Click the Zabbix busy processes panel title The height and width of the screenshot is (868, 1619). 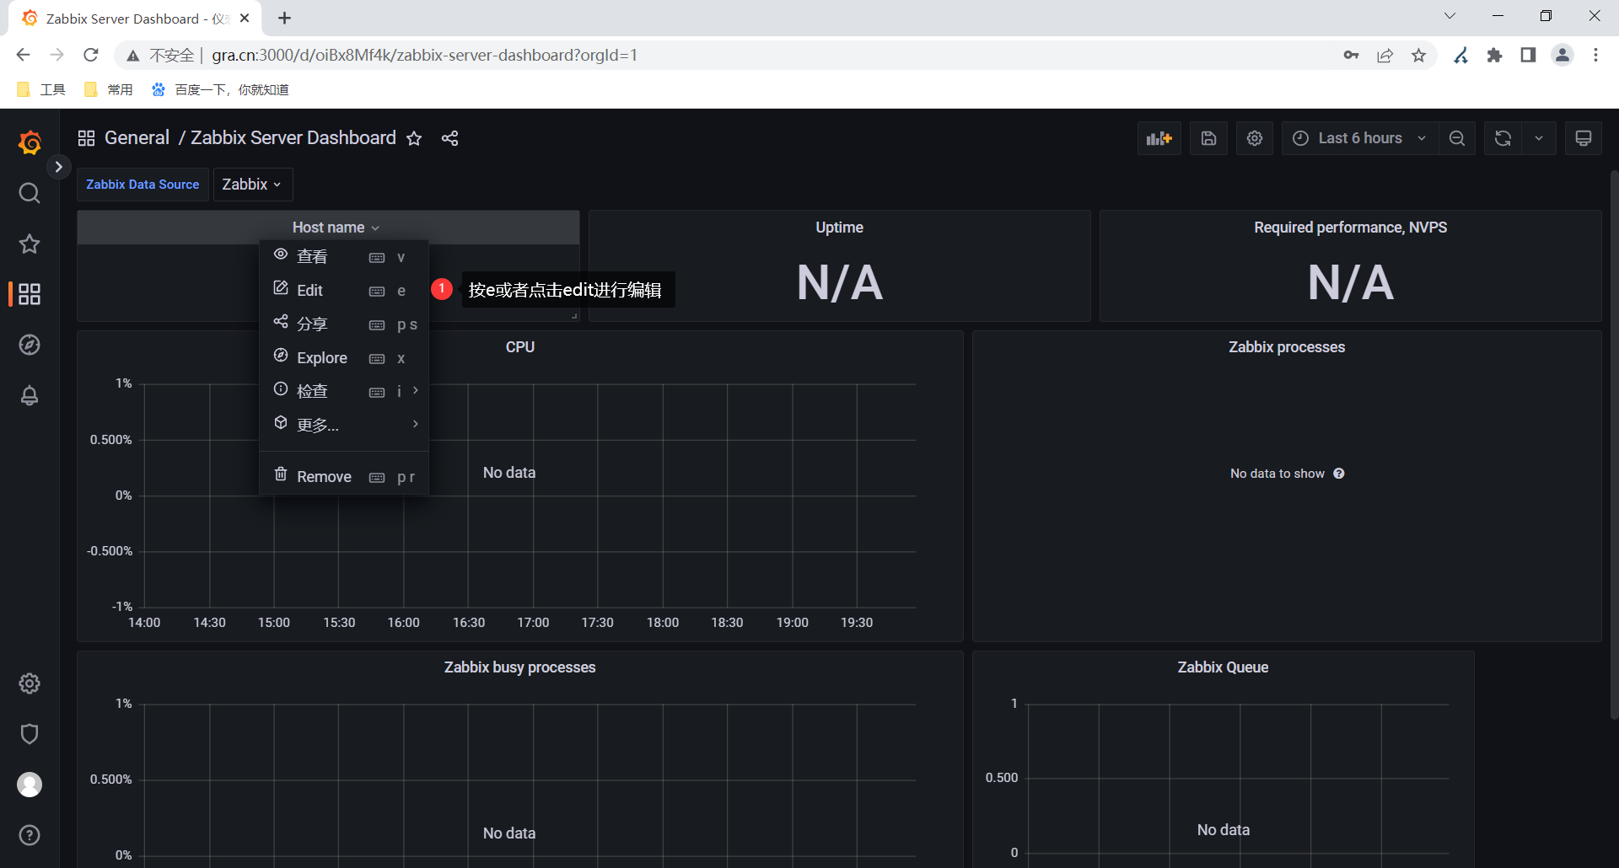519,667
